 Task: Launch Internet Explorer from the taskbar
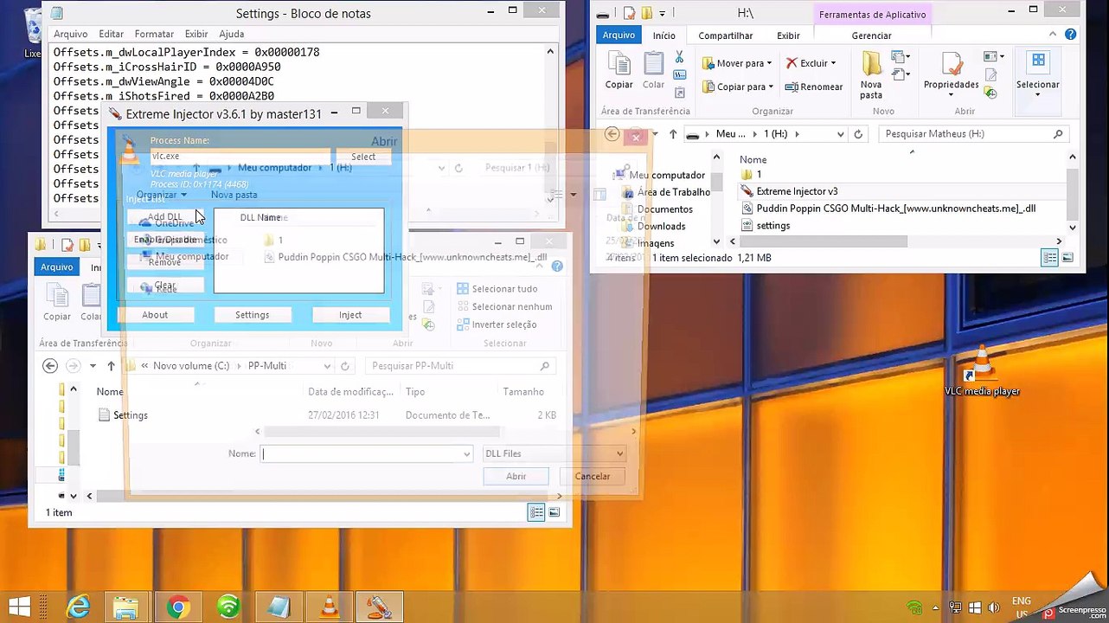(78, 607)
